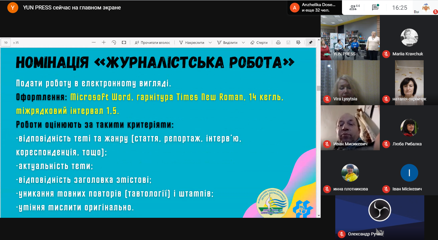Pin the PDF toolbar
The height and width of the screenshot is (240, 438).
[310, 43]
